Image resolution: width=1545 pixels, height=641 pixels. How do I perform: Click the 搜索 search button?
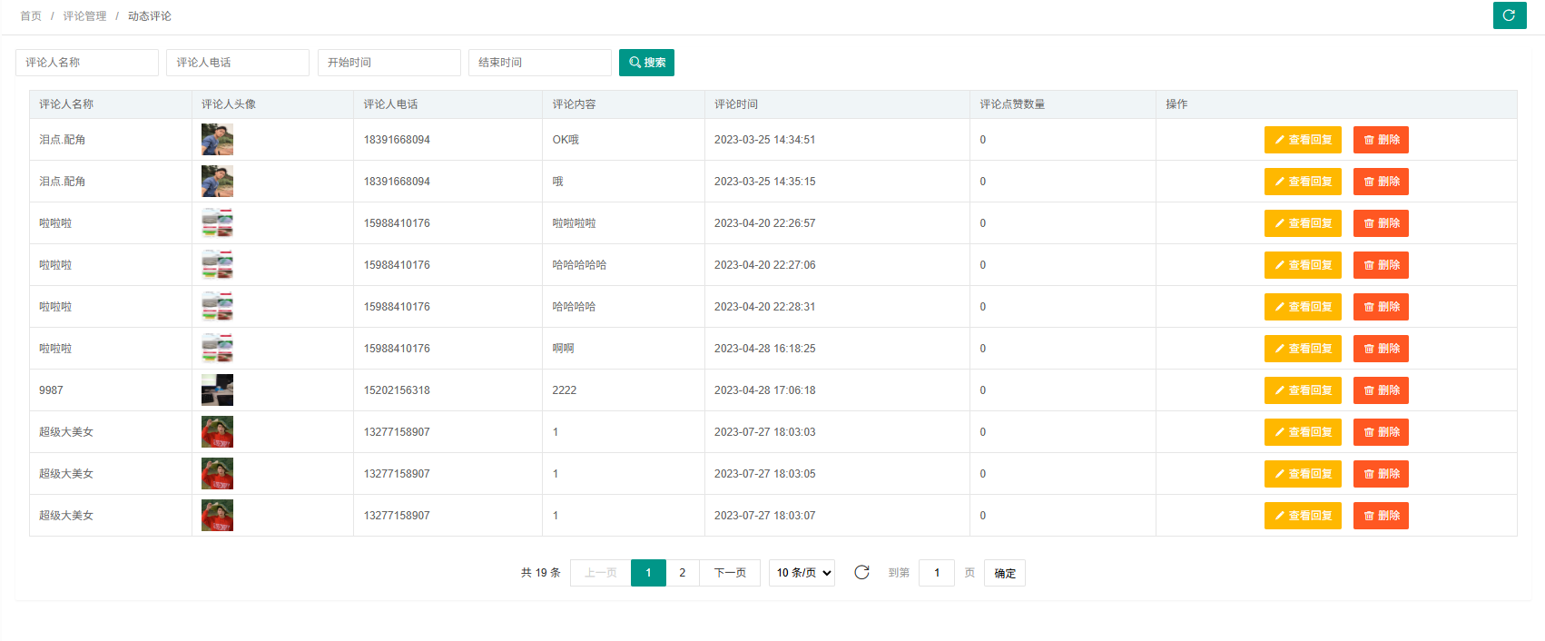(646, 63)
